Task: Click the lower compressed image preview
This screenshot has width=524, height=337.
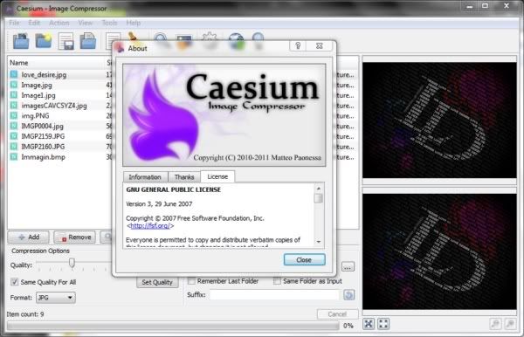Action: pos(439,251)
